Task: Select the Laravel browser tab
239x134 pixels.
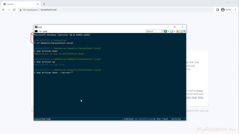Action: pos(21,4)
